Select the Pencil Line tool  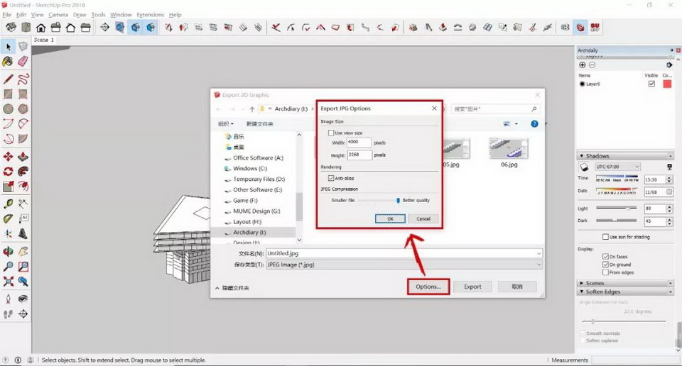tap(8, 78)
